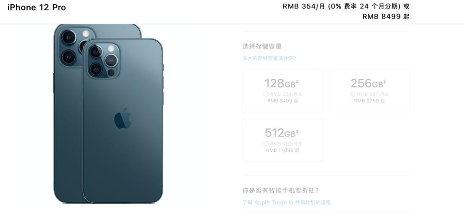Open the info icon beside RMB 387/月
This screenshot has width=464, height=213.
(353, 94)
